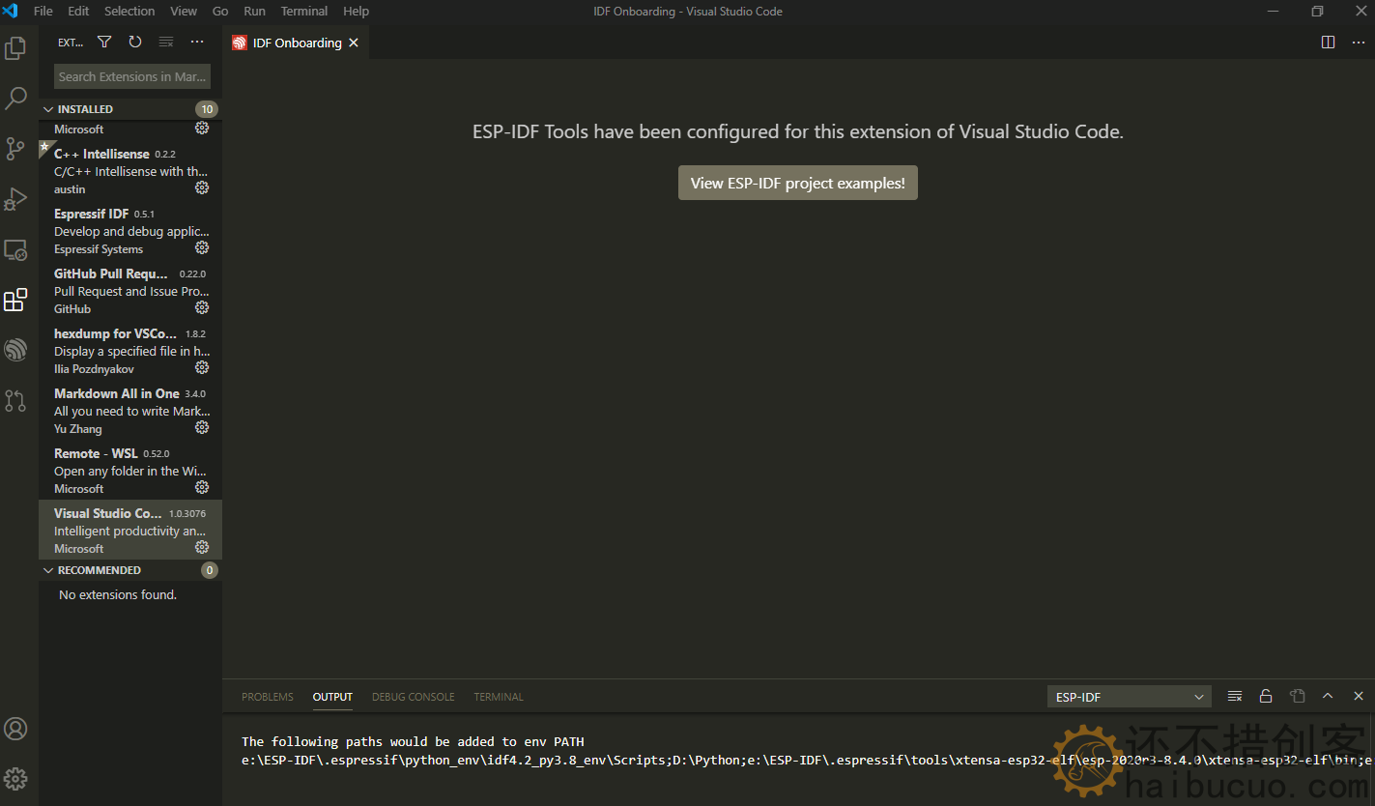Select the Markdown All in One entry
Screen dimensions: 1375x806
click(130, 410)
